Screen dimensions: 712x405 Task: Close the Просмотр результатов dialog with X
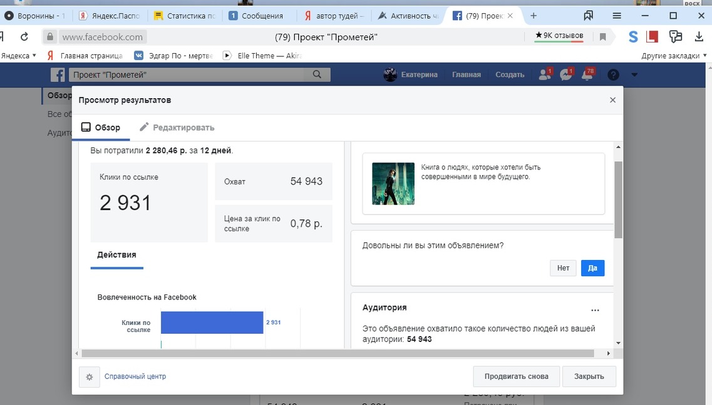pyautogui.click(x=612, y=99)
